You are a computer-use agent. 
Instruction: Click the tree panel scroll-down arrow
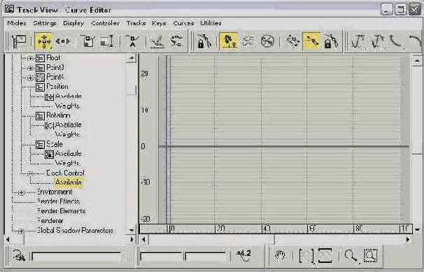coord(132,231)
